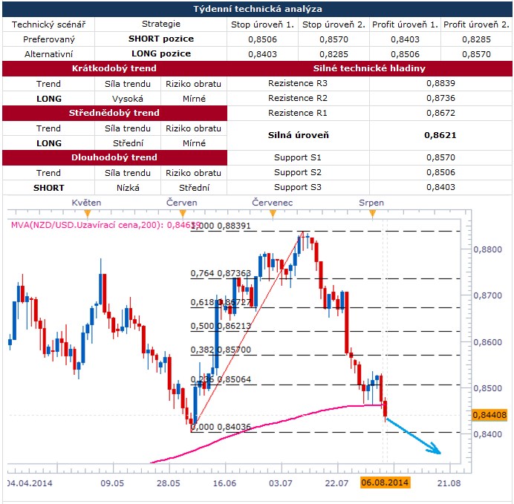Click the strong level value 0,8621
This screenshot has width=514, height=504.
440,135
